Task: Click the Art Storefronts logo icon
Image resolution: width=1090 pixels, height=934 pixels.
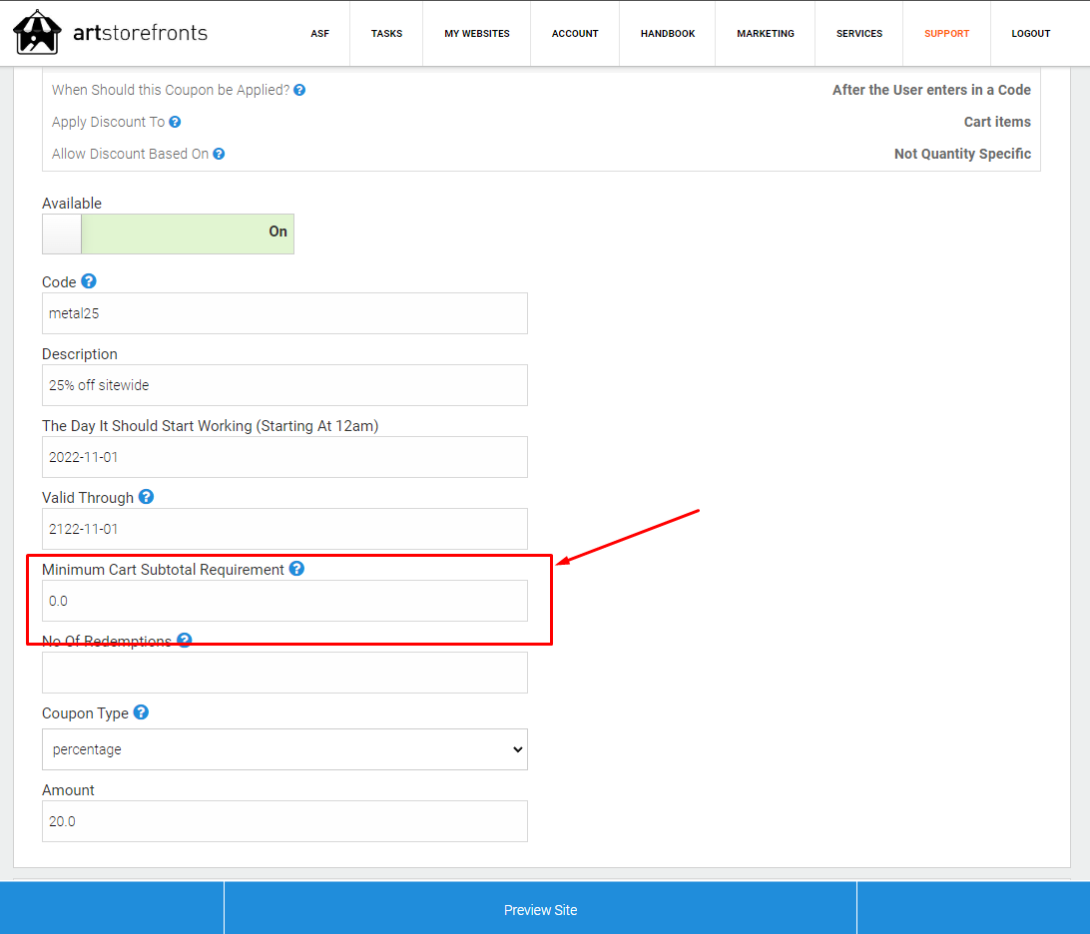Action: (x=37, y=32)
